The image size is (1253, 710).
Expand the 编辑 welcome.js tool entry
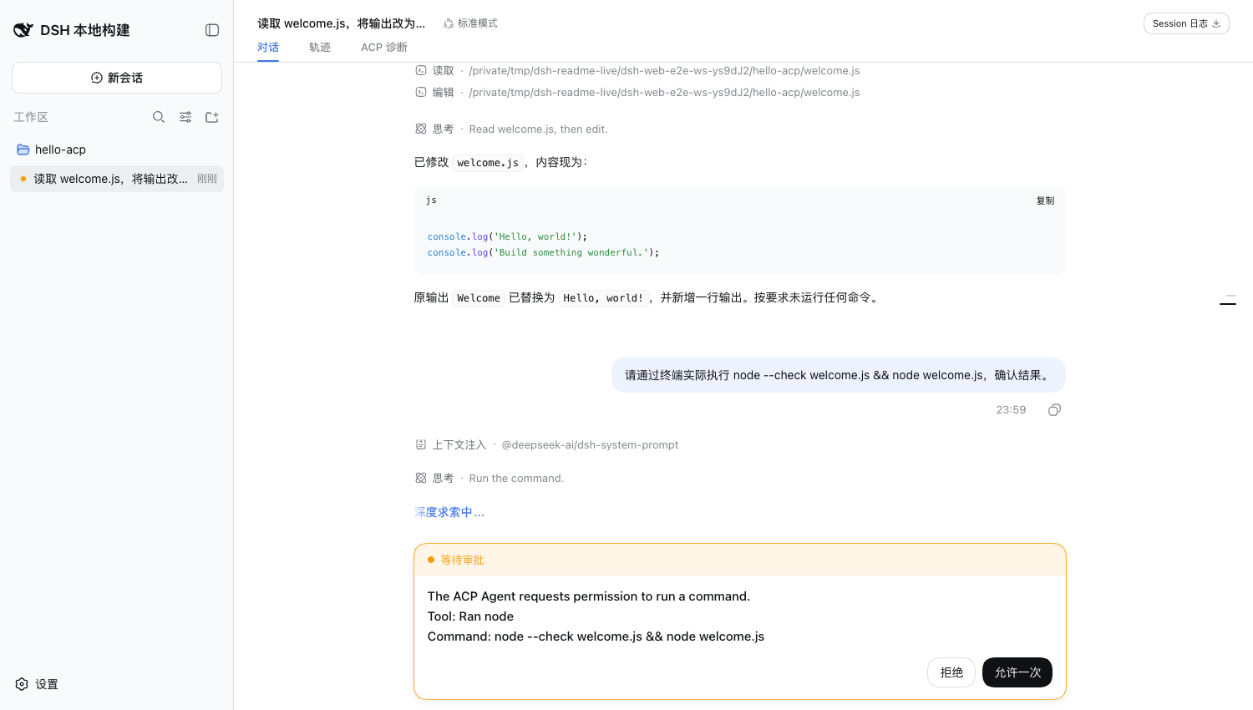(637, 93)
